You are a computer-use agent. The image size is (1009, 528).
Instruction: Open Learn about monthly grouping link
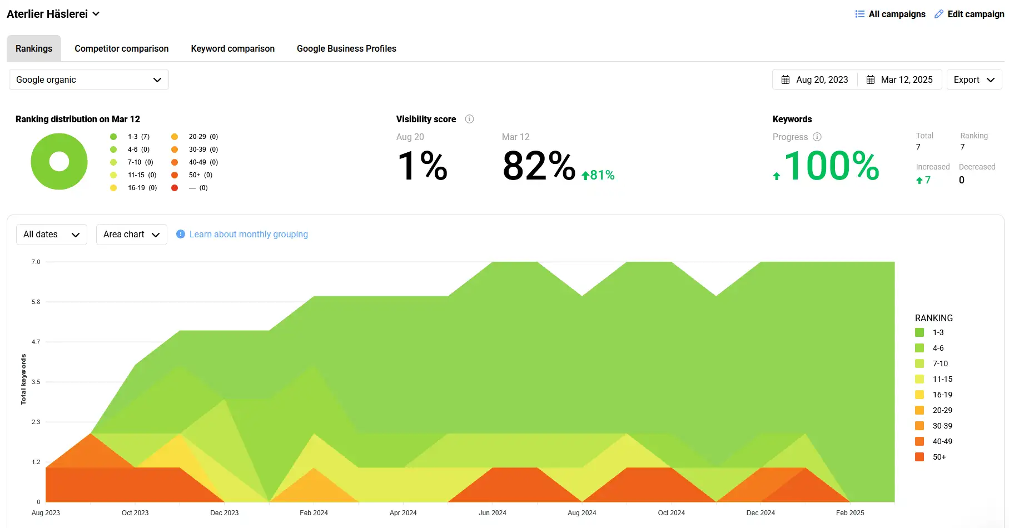click(248, 234)
